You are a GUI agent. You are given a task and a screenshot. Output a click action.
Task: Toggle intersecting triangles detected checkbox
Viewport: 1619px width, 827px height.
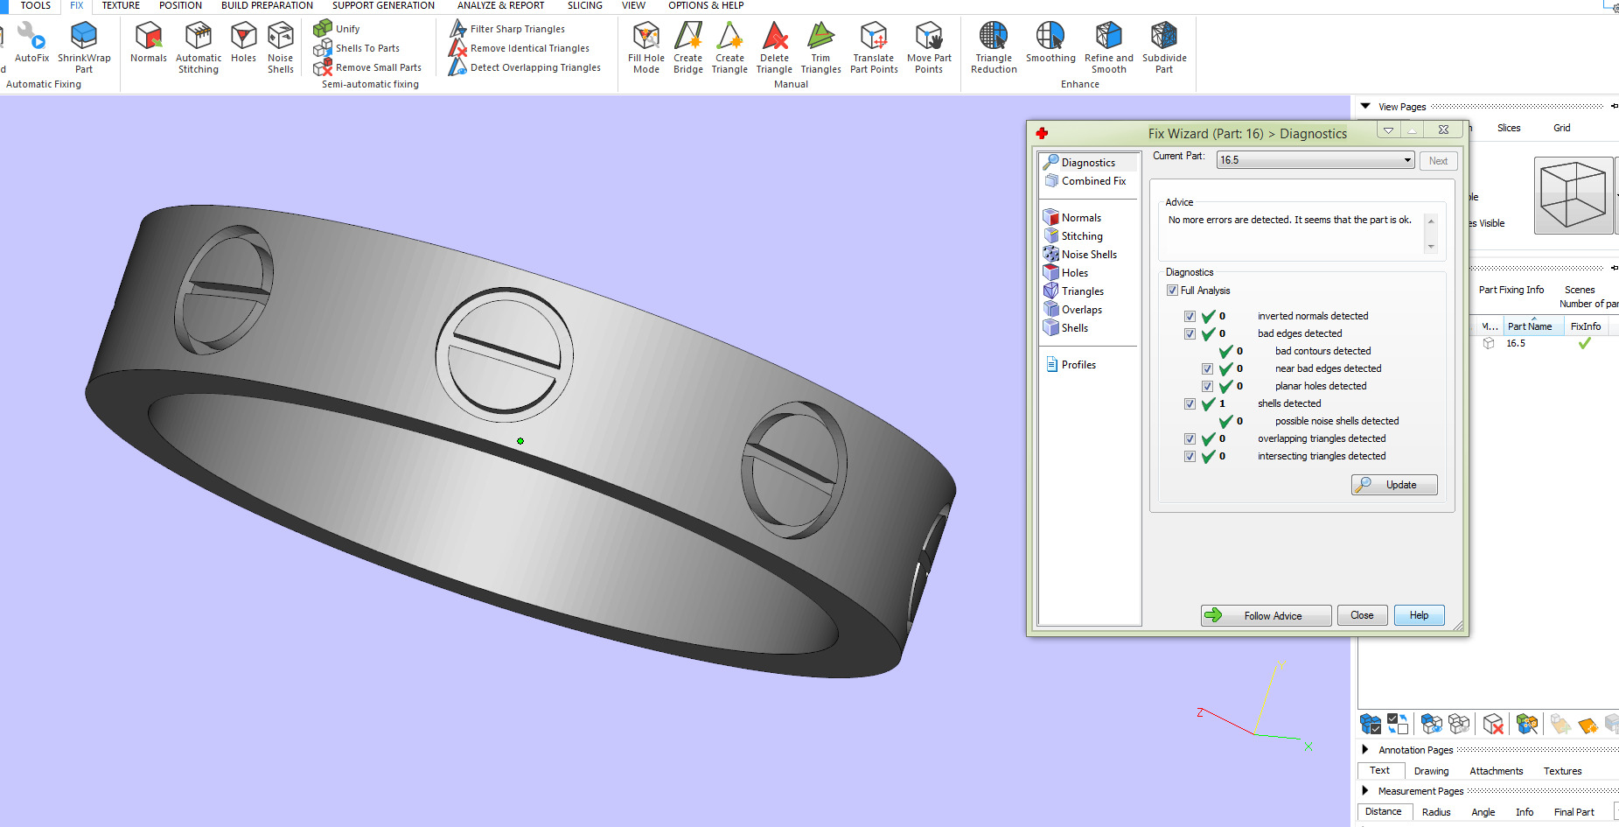click(x=1190, y=456)
